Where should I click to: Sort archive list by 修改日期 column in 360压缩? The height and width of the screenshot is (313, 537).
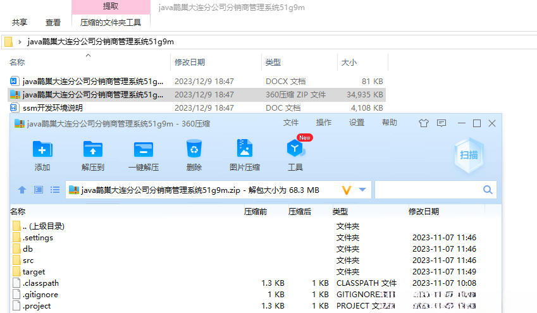click(x=424, y=212)
